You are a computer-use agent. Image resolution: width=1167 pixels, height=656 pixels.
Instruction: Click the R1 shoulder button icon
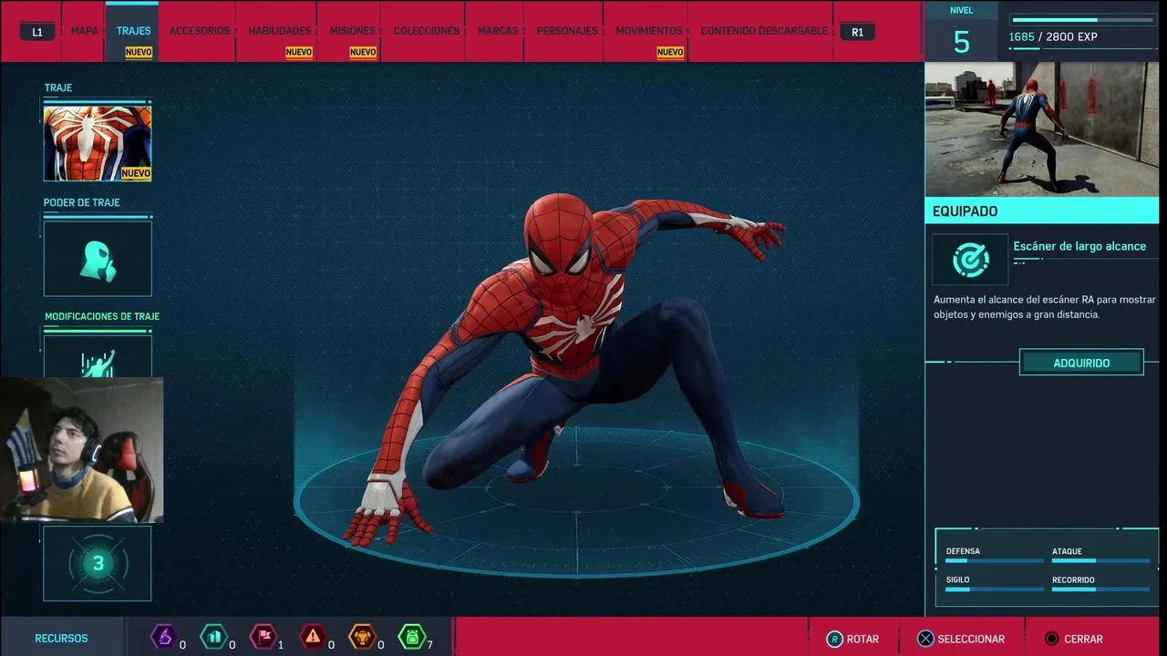pos(857,32)
